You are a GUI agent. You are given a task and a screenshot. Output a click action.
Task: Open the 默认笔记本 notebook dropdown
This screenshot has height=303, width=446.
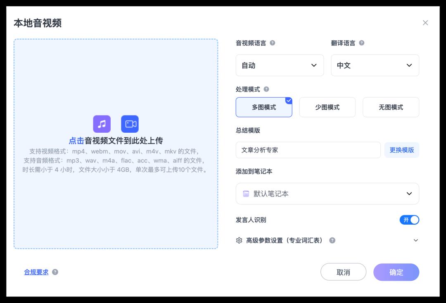coord(327,193)
